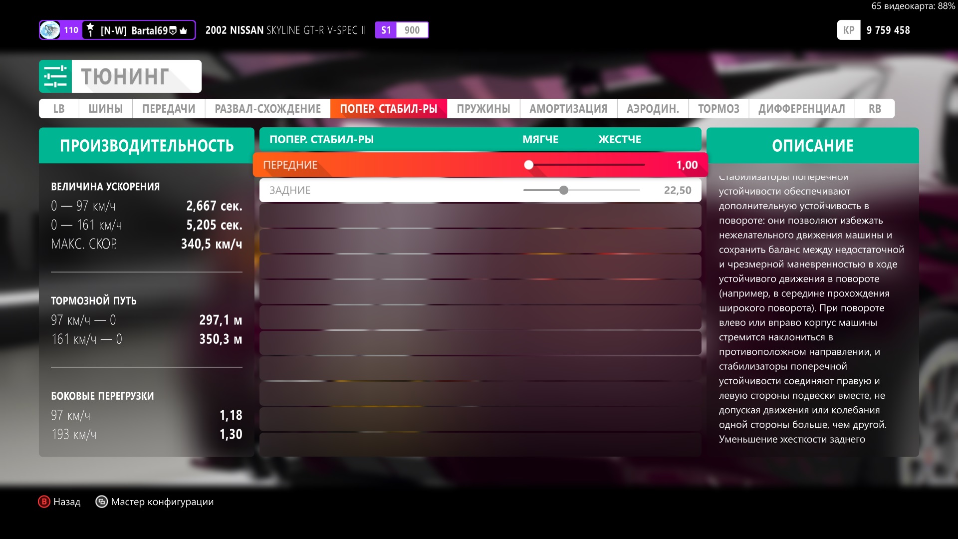958x539 pixels.
Task: Open the ТОРМОЗ tab
Action: 718,109
